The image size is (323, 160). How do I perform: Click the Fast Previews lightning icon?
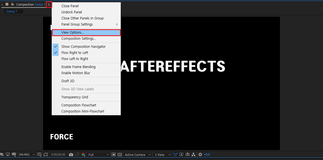click(x=181, y=154)
